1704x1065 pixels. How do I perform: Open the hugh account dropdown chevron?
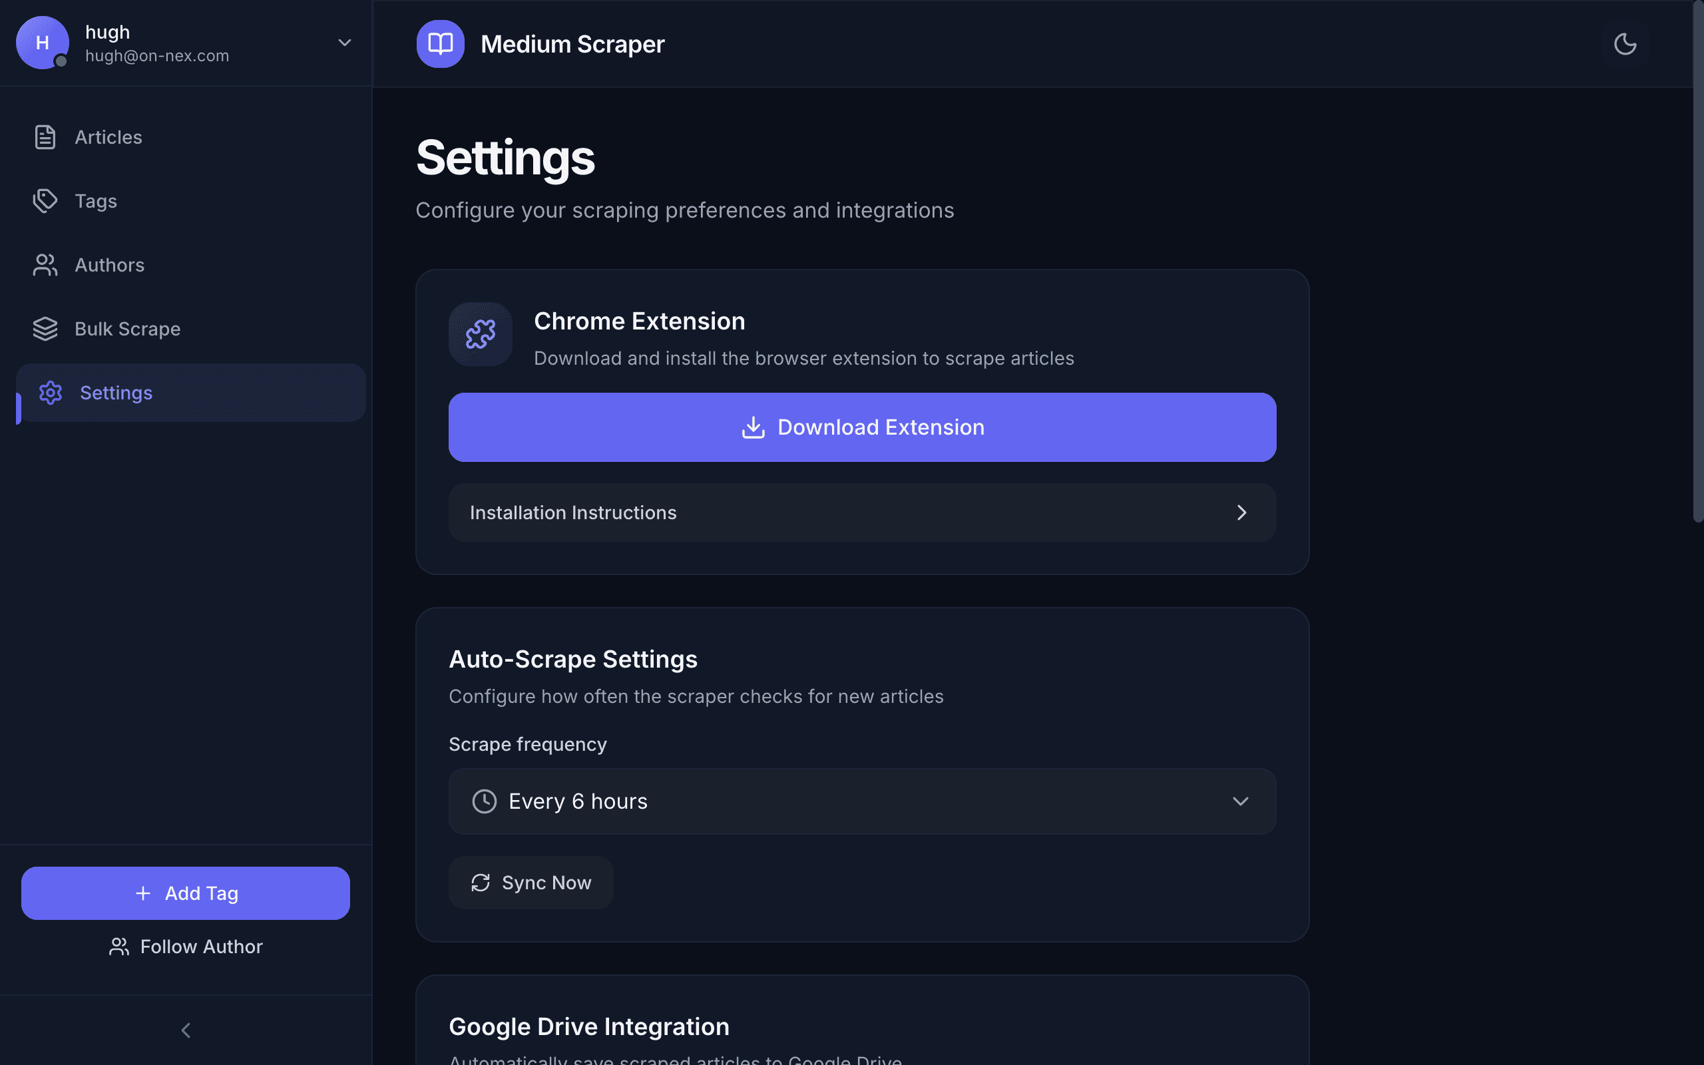344,43
